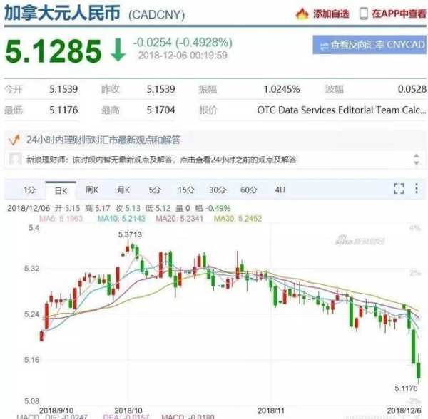The height and width of the screenshot is (419, 428).
Task: Add to watchlist via 添加自选
Action: point(331,14)
